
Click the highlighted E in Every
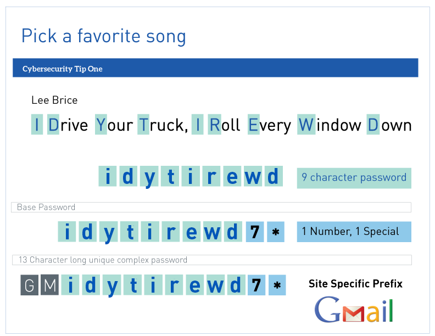pos(253,125)
